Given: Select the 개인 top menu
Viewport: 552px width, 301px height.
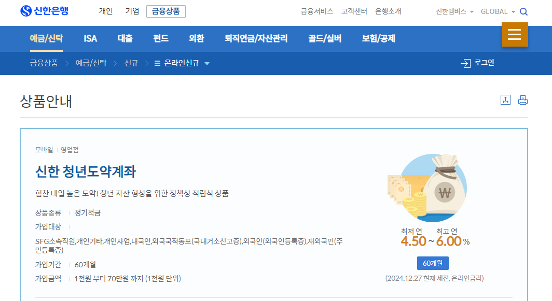Looking at the screenshot, I should click(x=106, y=11).
